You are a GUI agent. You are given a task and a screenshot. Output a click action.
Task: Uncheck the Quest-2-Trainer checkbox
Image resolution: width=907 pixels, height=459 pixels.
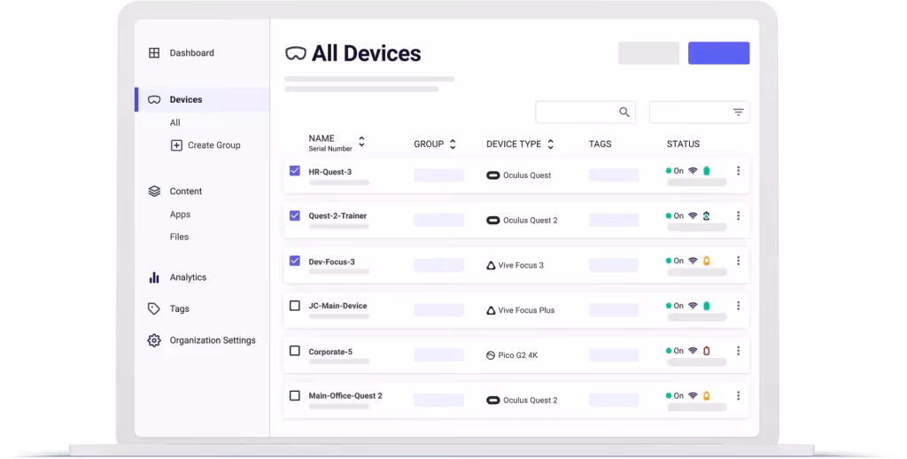tap(295, 215)
